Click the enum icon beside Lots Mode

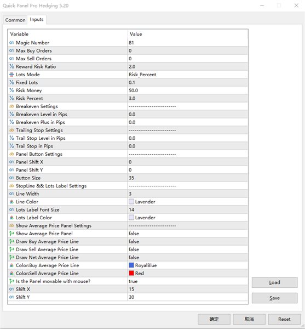11,75
